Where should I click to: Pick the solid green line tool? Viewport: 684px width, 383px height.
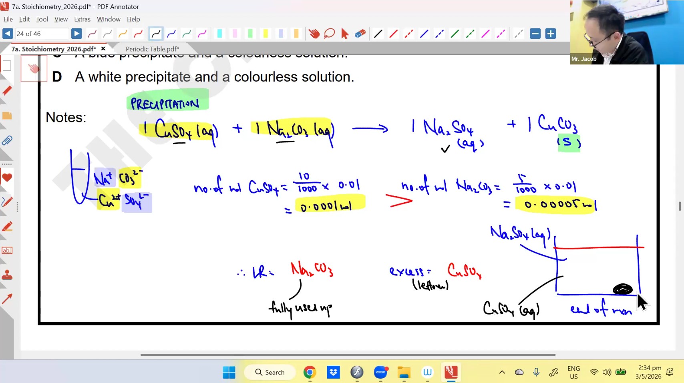[x=455, y=34]
